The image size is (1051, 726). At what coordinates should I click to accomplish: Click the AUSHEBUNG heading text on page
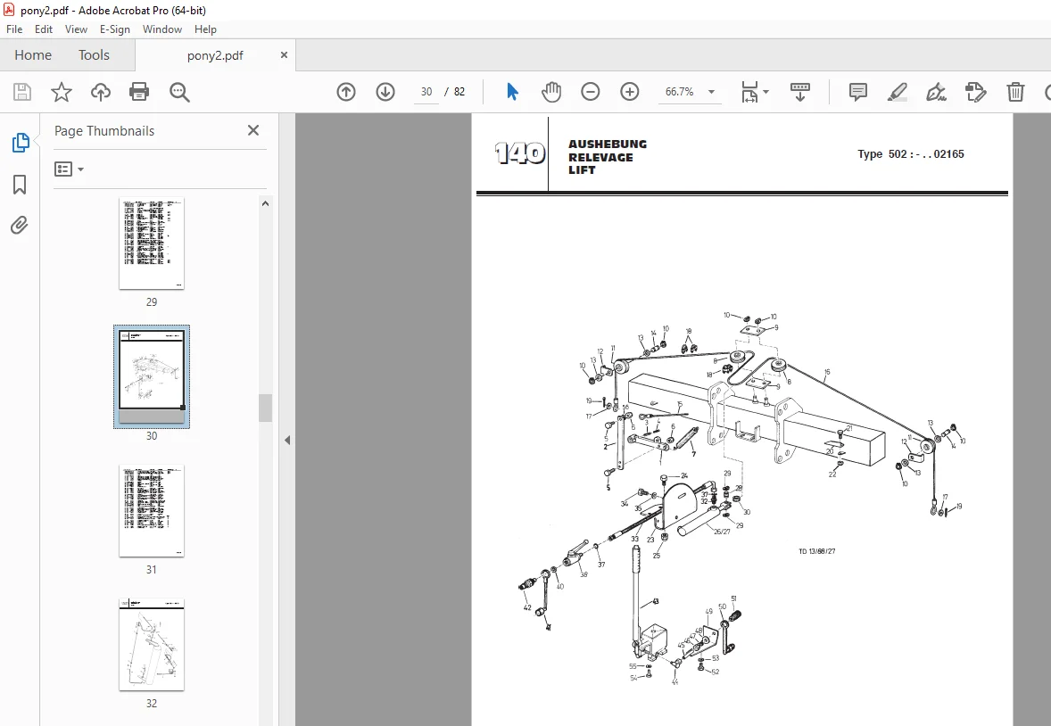coord(608,144)
